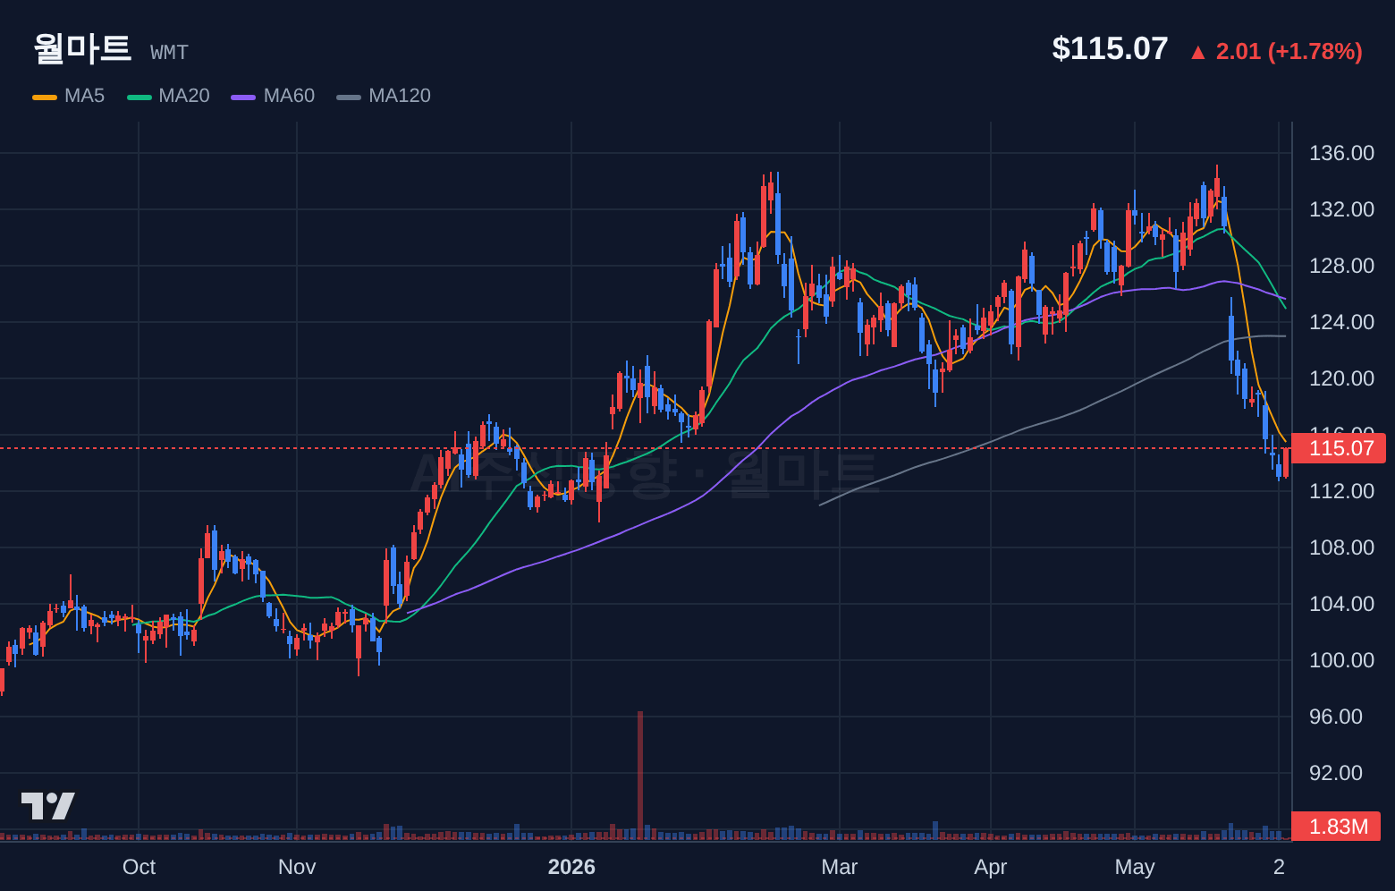Viewport: 1395px width, 891px height.
Task: Click the 월마트 stock title
Action: 82,48
